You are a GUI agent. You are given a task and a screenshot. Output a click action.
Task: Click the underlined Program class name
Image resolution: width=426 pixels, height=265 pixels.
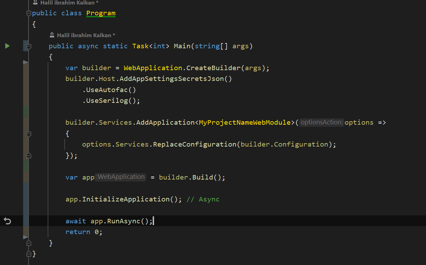click(101, 13)
